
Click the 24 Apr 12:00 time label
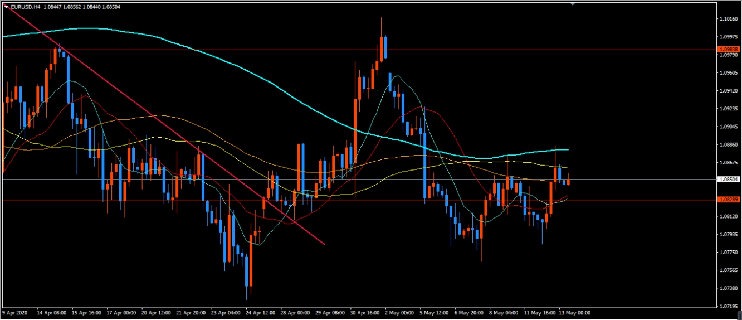click(260, 313)
